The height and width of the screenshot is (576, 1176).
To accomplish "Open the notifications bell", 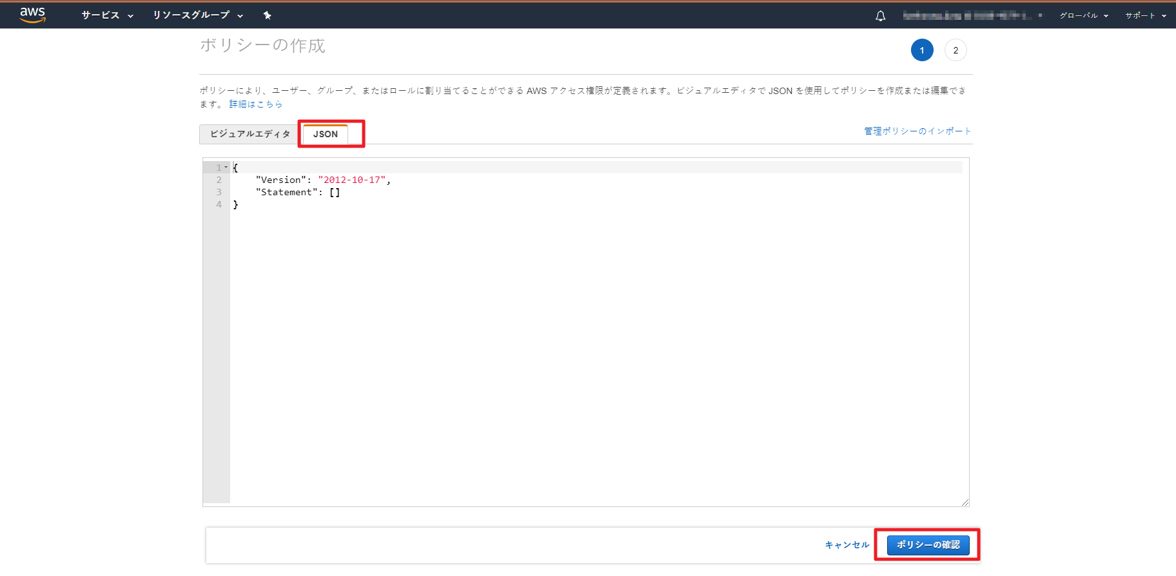I will coord(880,16).
